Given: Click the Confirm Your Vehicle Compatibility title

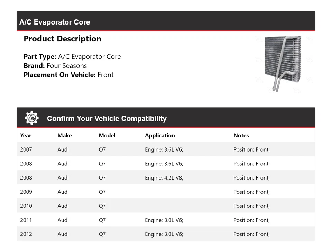Looking at the screenshot, I should click(x=107, y=118).
